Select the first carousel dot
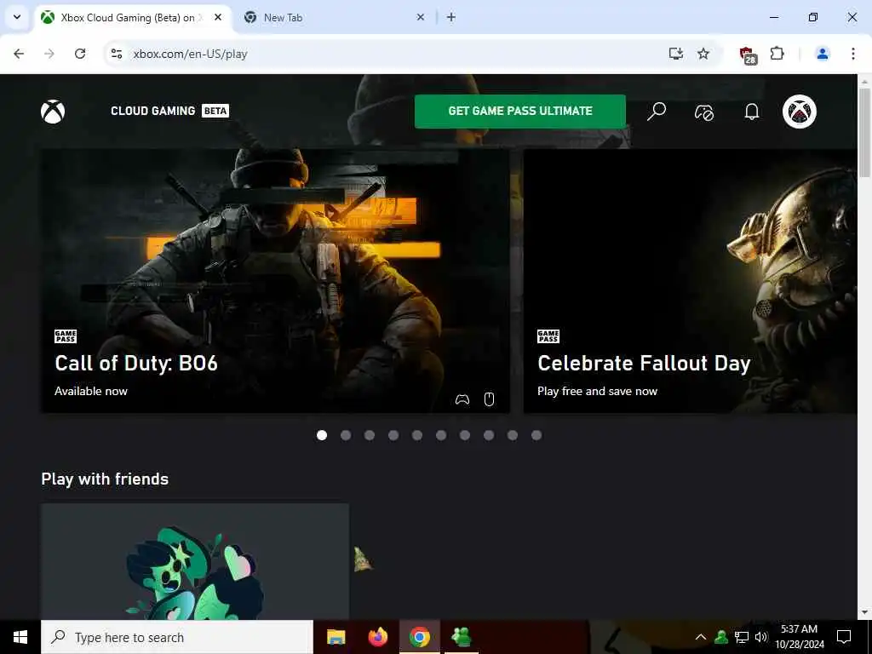This screenshot has width=872, height=654. tap(321, 435)
